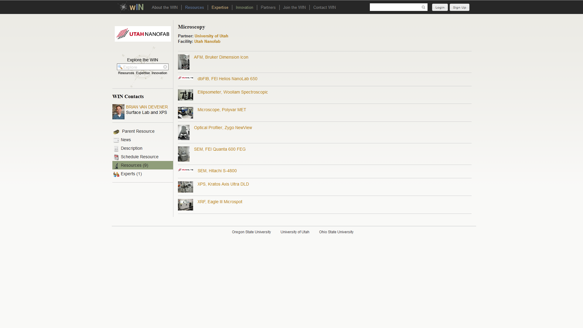Select Innovation under Explore box
Screen dimensions: 583x328
(x=159, y=73)
